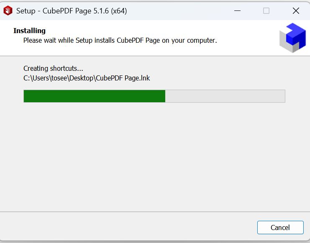The height and width of the screenshot is (243, 310).
Task: Click "Desktop" in the shortcut path text
Action: click(x=81, y=78)
